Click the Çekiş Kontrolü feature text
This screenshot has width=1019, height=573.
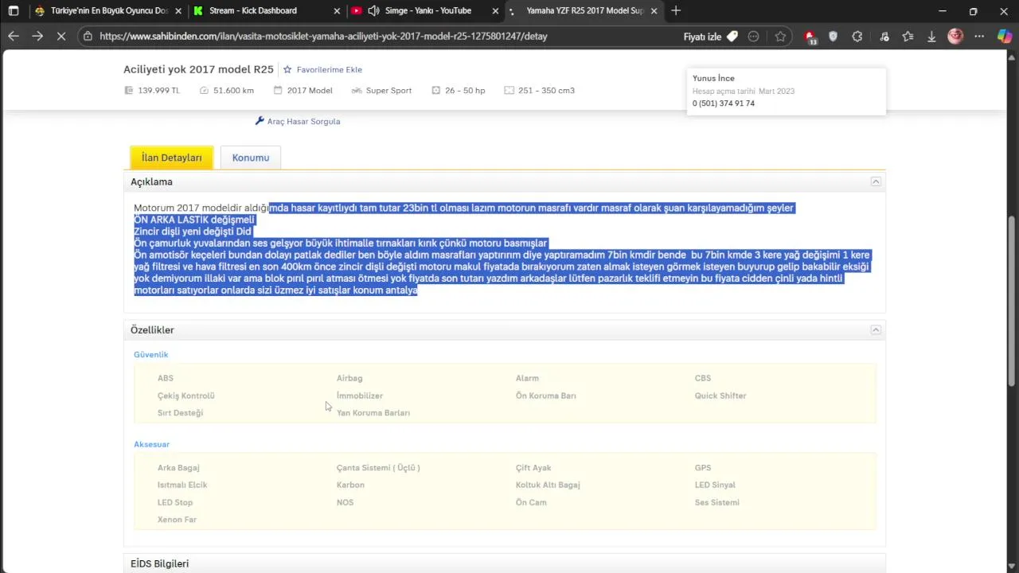tap(186, 396)
